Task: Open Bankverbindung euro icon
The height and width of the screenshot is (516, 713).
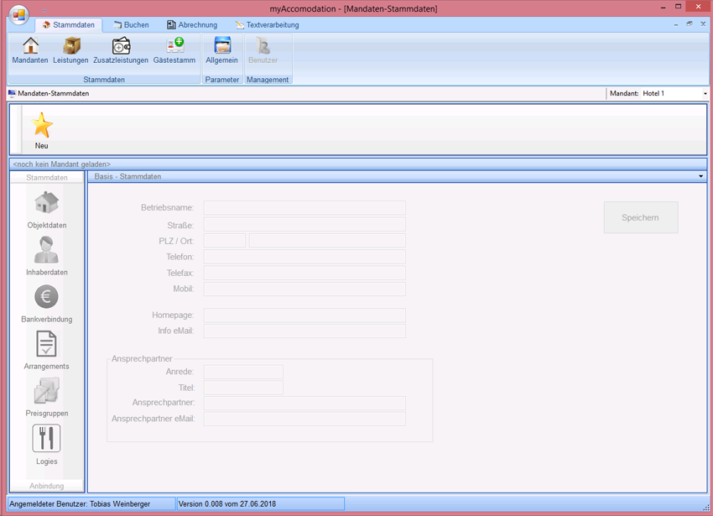Action: pyautogui.click(x=47, y=297)
